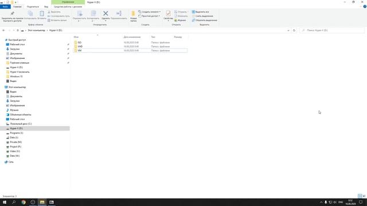Open the recent locations dropdown arrow
Image resolution: width=367 pixels, height=206 pixels.
pos(14,30)
